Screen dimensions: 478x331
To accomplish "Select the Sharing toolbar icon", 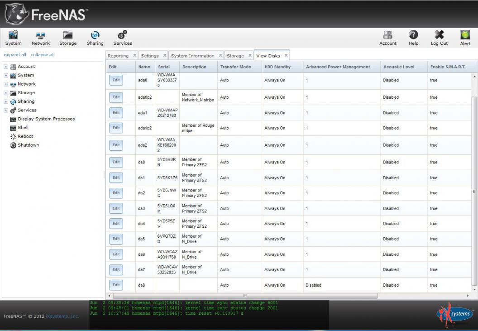I will click(95, 38).
